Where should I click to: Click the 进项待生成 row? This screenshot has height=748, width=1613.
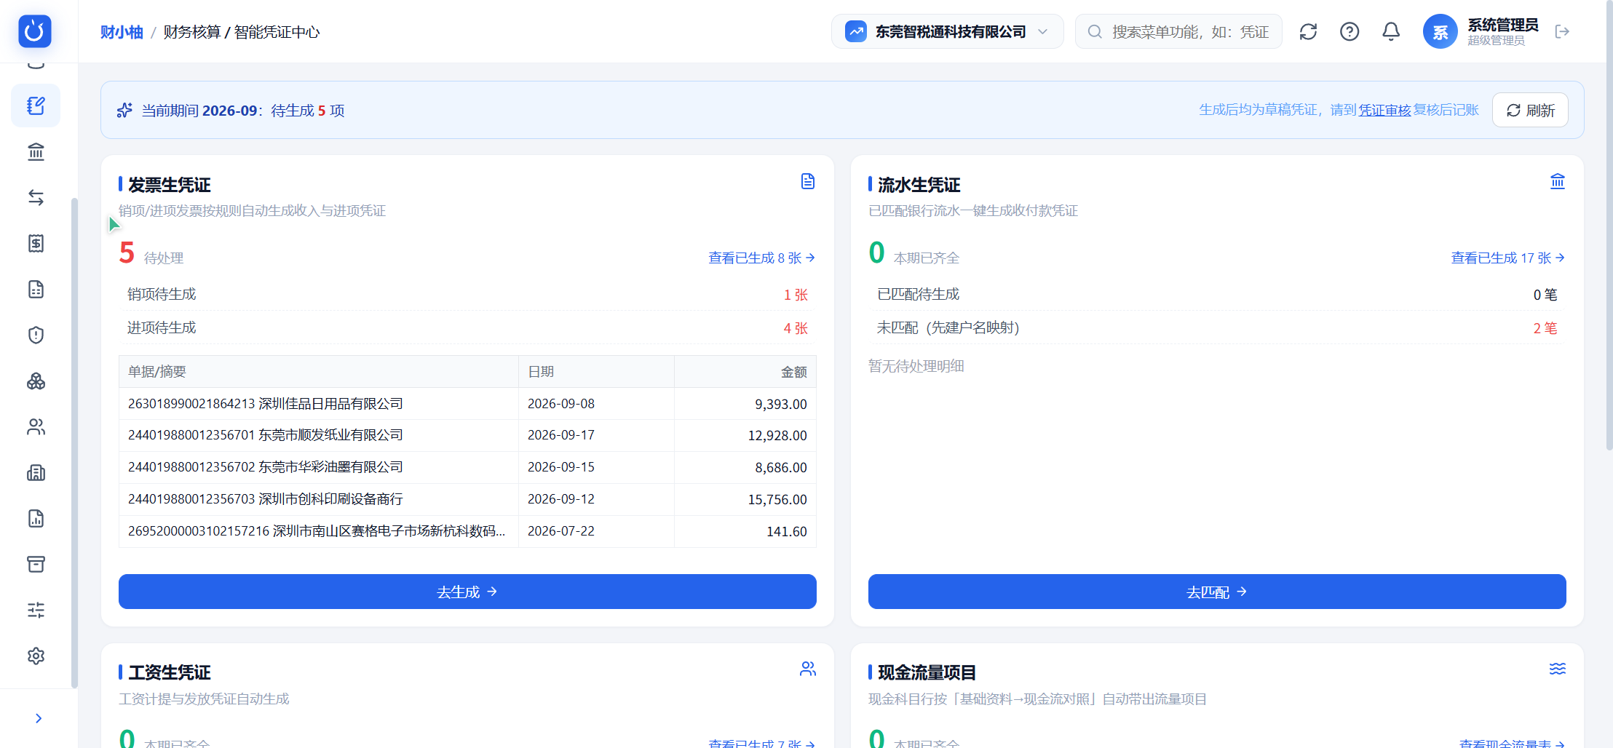click(x=467, y=328)
